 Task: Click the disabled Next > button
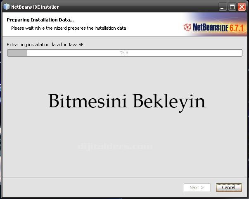[x=197, y=187]
